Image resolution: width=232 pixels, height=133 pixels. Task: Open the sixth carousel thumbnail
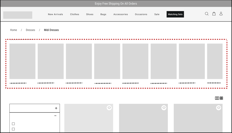[164, 61]
